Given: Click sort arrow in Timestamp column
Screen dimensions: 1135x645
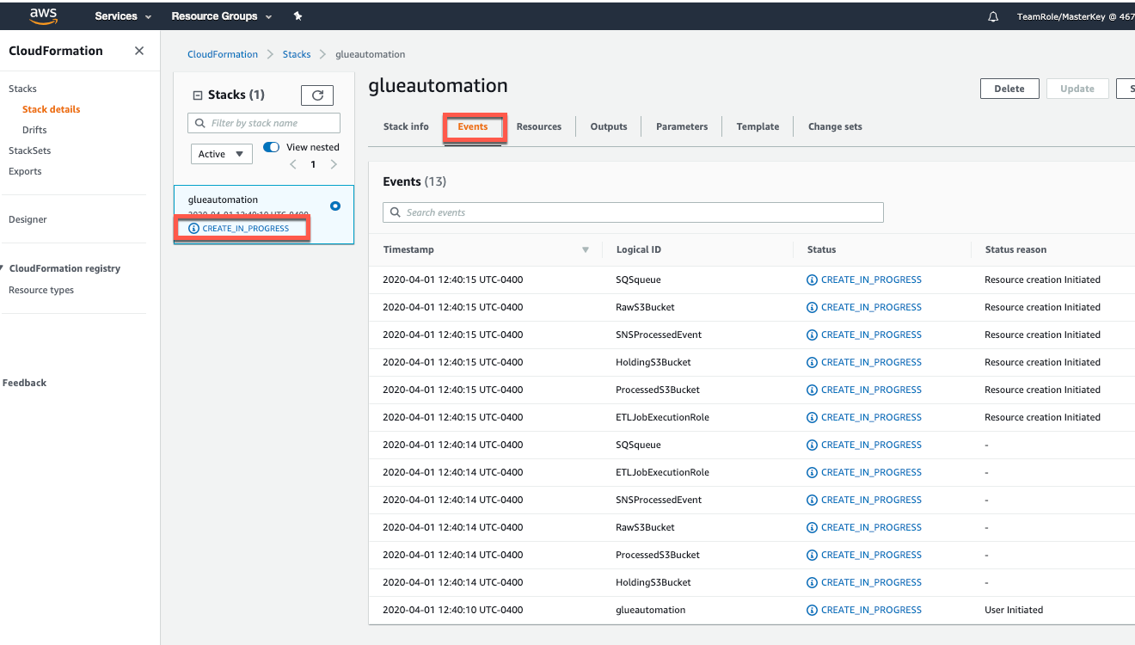Looking at the screenshot, I should tap(586, 250).
